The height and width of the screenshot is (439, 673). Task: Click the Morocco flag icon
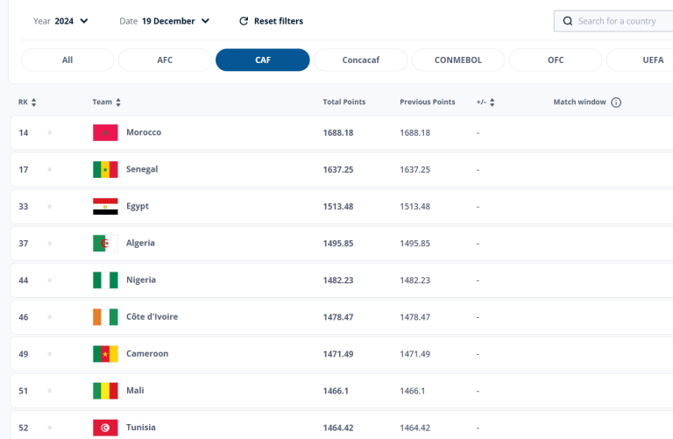point(105,132)
